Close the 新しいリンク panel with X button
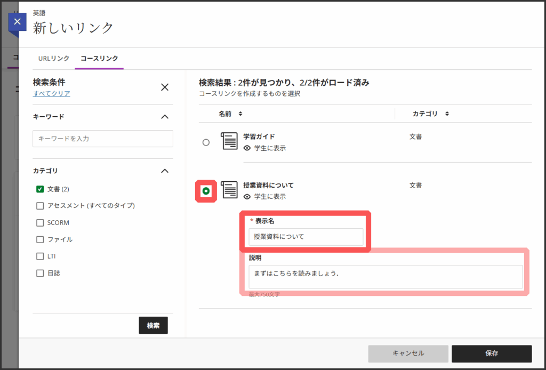 [x=17, y=22]
